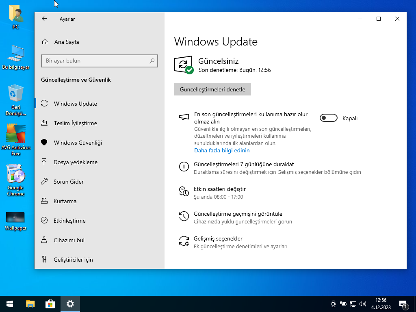
Task: Open File Explorer from taskbar
Action: coord(30,304)
